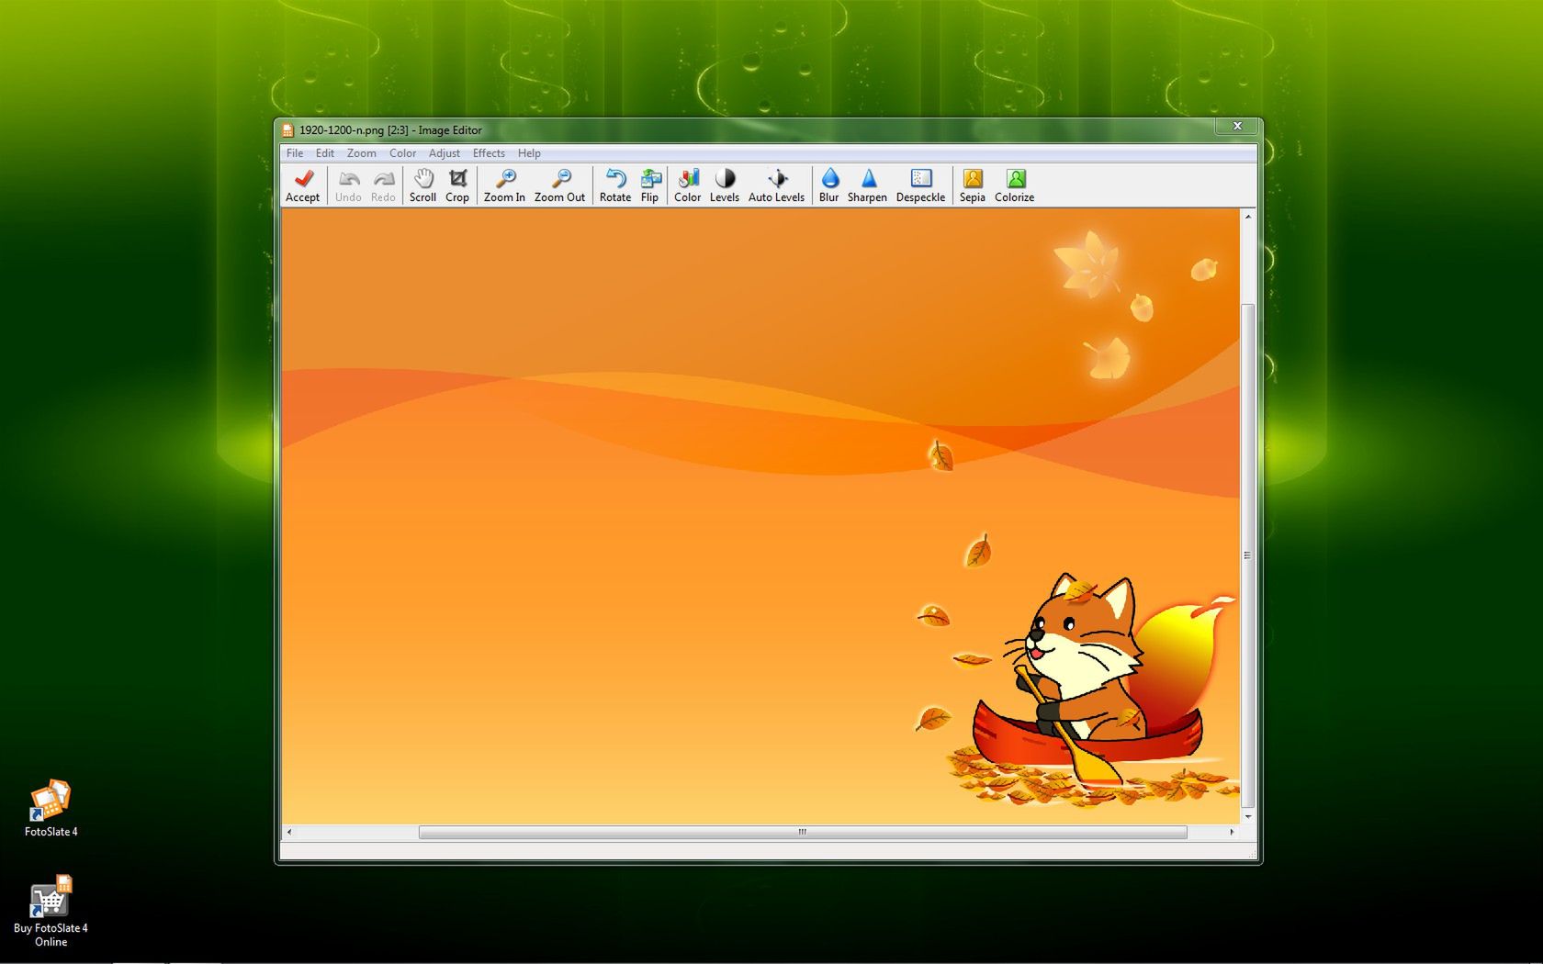Open the Color menu
Image resolution: width=1543 pixels, height=964 pixels.
pyautogui.click(x=402, y=153)
